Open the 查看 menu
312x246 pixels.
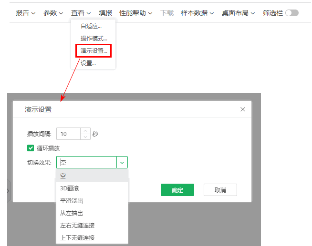tap(81, 13)
